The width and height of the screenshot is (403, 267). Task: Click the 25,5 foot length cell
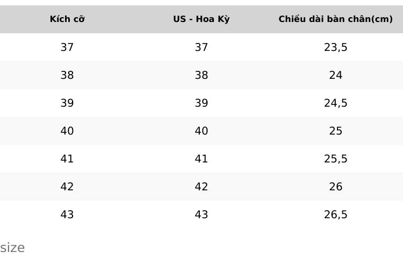(335, 159)
